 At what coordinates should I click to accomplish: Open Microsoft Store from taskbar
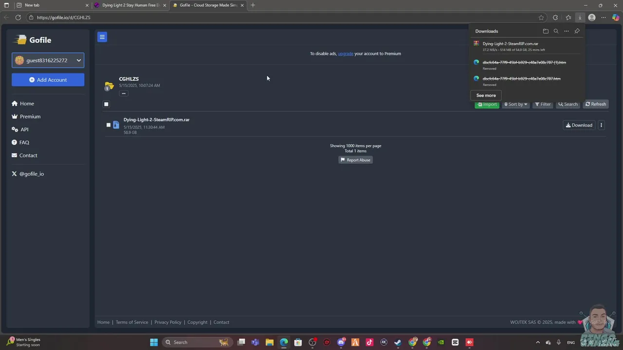pyautogui.click(x=298, y=342)
